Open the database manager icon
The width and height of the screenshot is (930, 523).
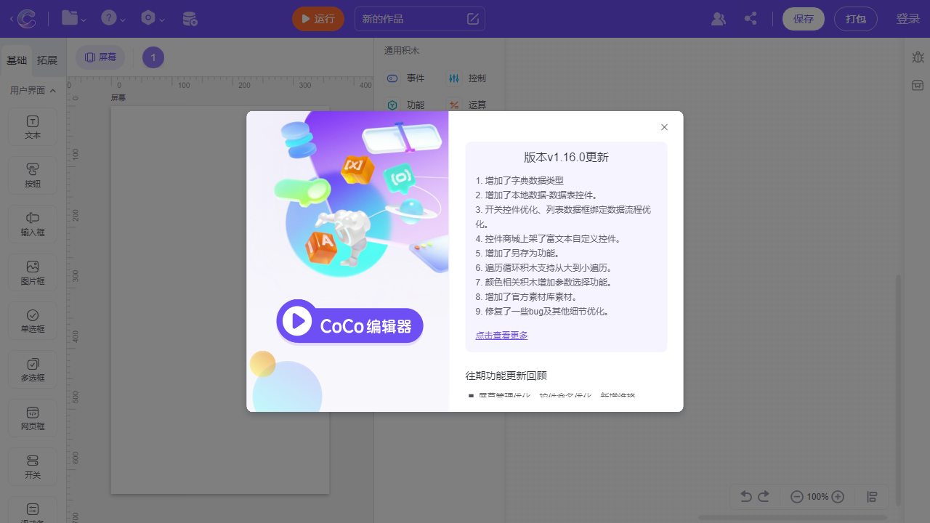pos(190,19)
